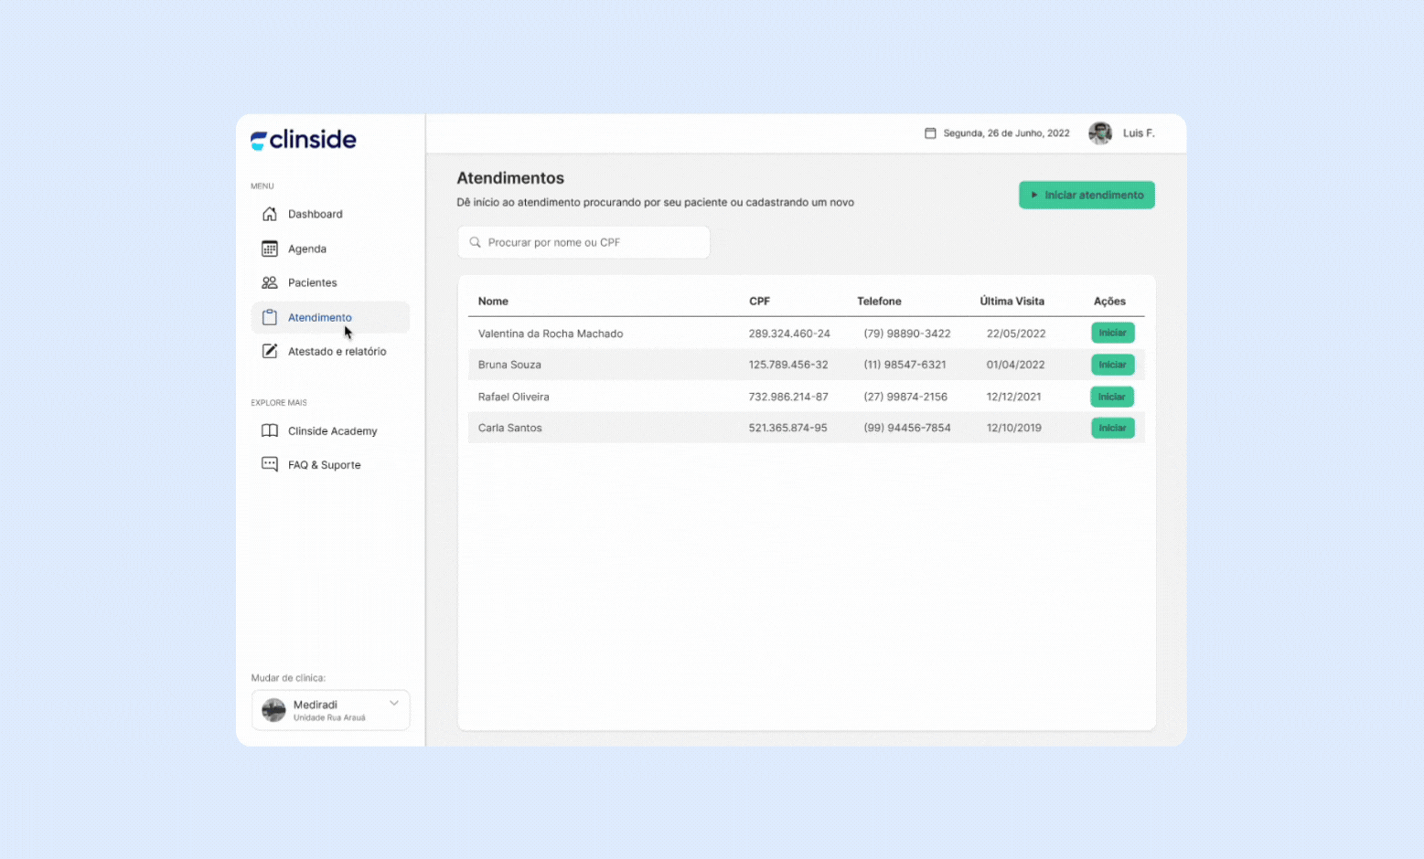Image resolution: width=1424 pixels, height=859 pixels.
Task: Switch to the Atendimento section
Action: [x=319, y=317]
